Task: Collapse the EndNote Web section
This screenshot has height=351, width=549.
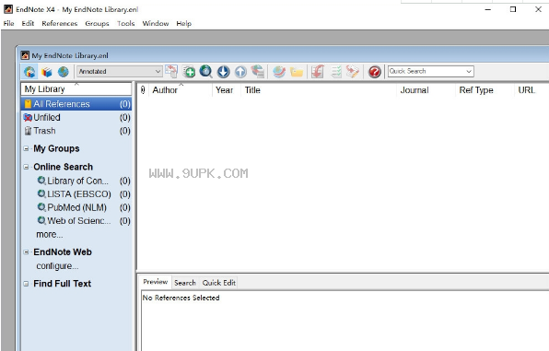Action: coord(26,252)
